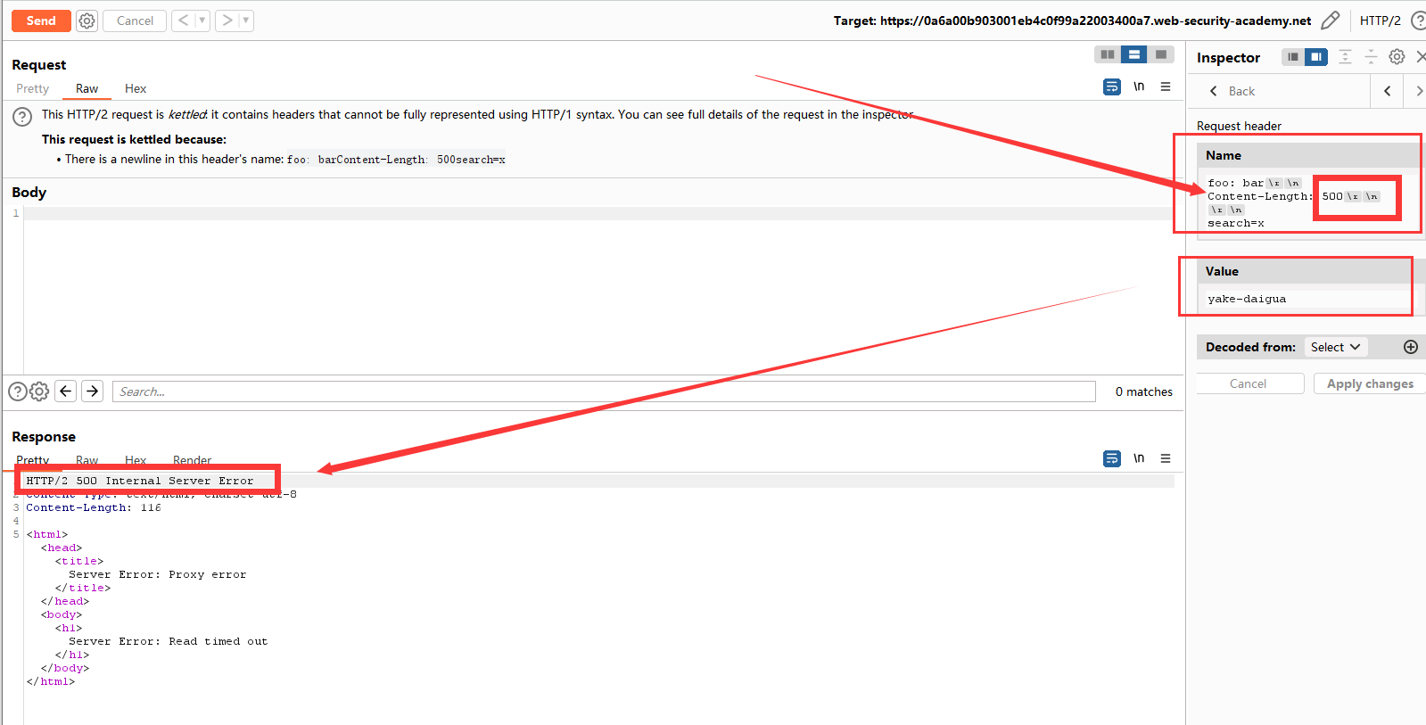Dock Inspector panel right layout icon
Viewport: 1426px width, 725px height.
point(1316,57)
